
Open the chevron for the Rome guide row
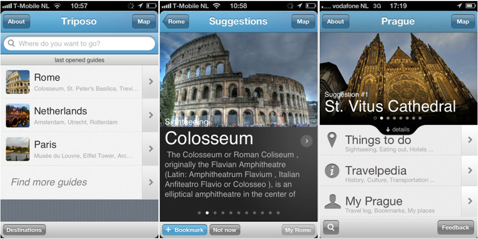[x=150, y=82]
